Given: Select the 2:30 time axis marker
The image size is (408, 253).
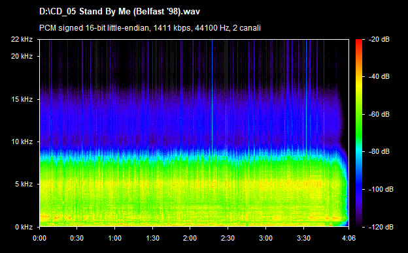Looking at the screenshot, I should [228, 238].
